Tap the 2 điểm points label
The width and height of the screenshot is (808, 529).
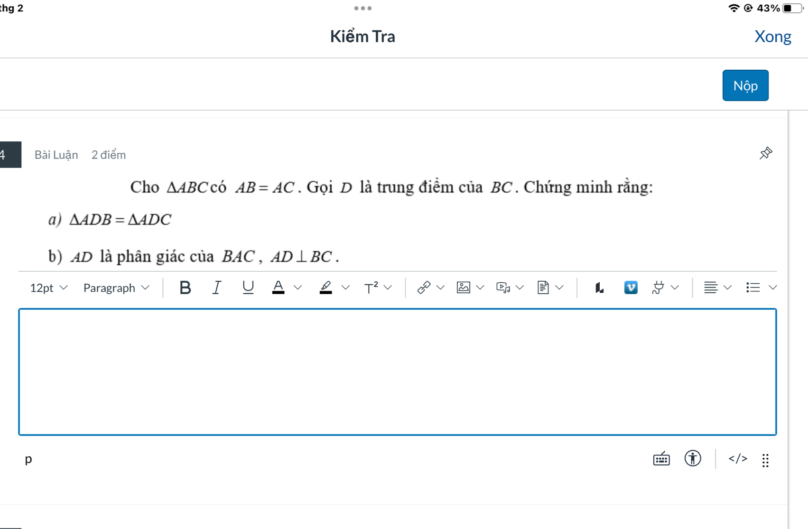pos(109,155)
